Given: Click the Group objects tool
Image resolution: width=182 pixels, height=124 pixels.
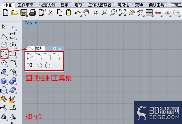Looking at the screenshot, I should [x=4, y=117].
